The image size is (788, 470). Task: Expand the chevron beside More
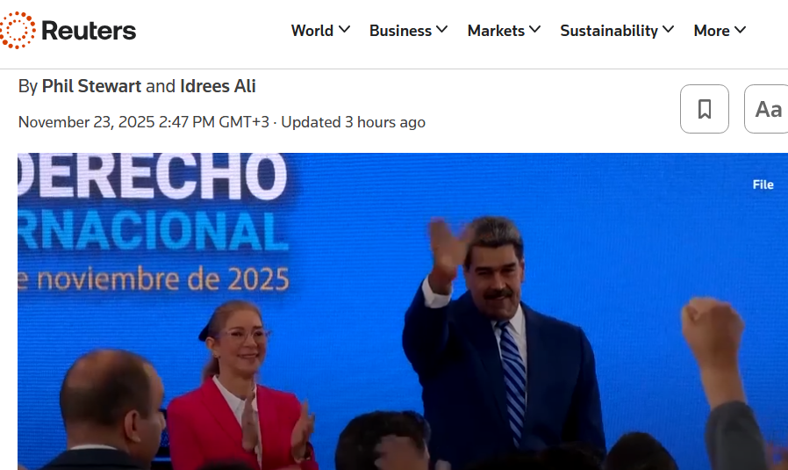(740, 30)
